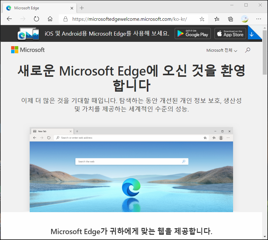The width and height of the screenshot is (268, 240).
Task: Download Edge from the App Store badge
Action: [230, 33]
